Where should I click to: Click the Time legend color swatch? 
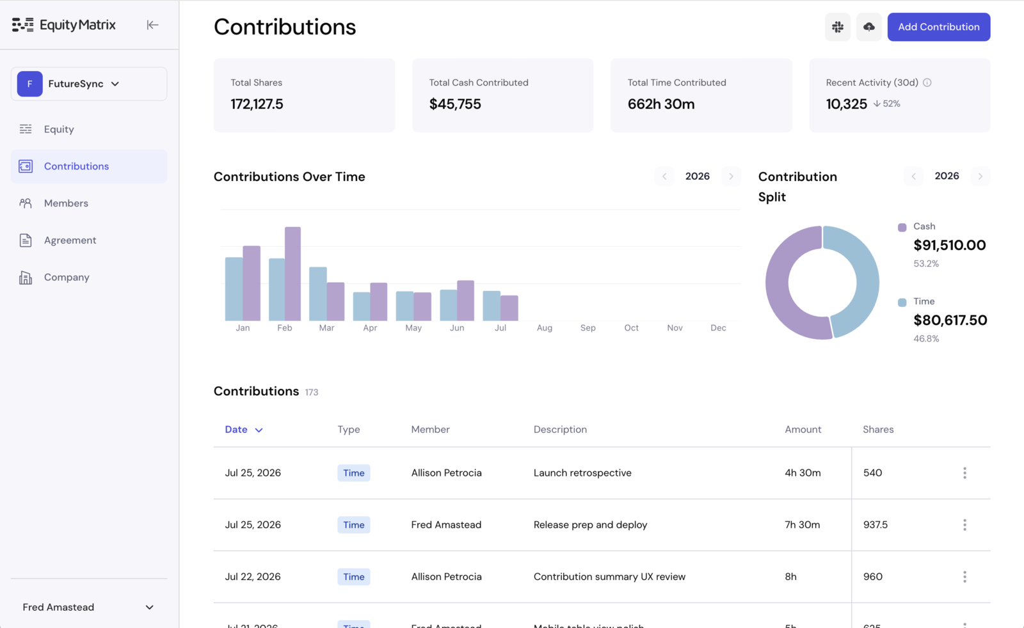902,302
